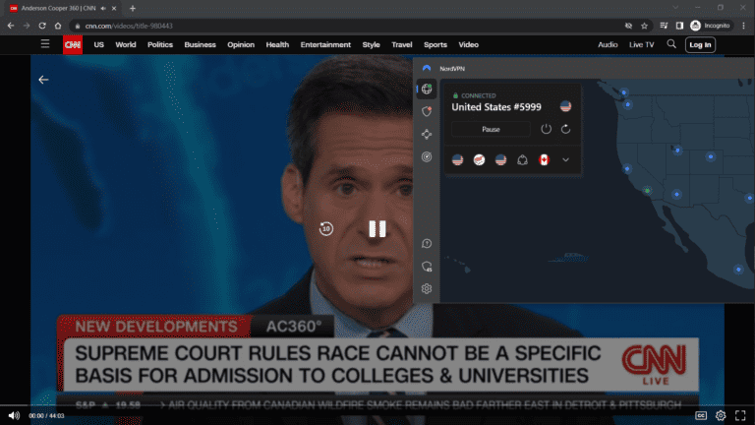The height and width of the screenshot is (425, 755).
Task: Open the Video section
Action: click(x=469, y=45)
